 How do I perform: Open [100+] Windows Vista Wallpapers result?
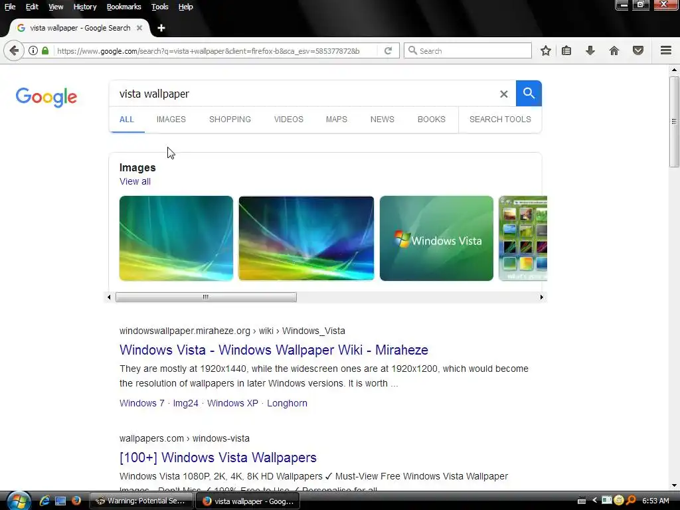pos(218,457)
